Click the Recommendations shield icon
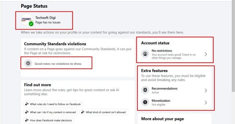The image size is (235, 124). (x=146, y=90)
